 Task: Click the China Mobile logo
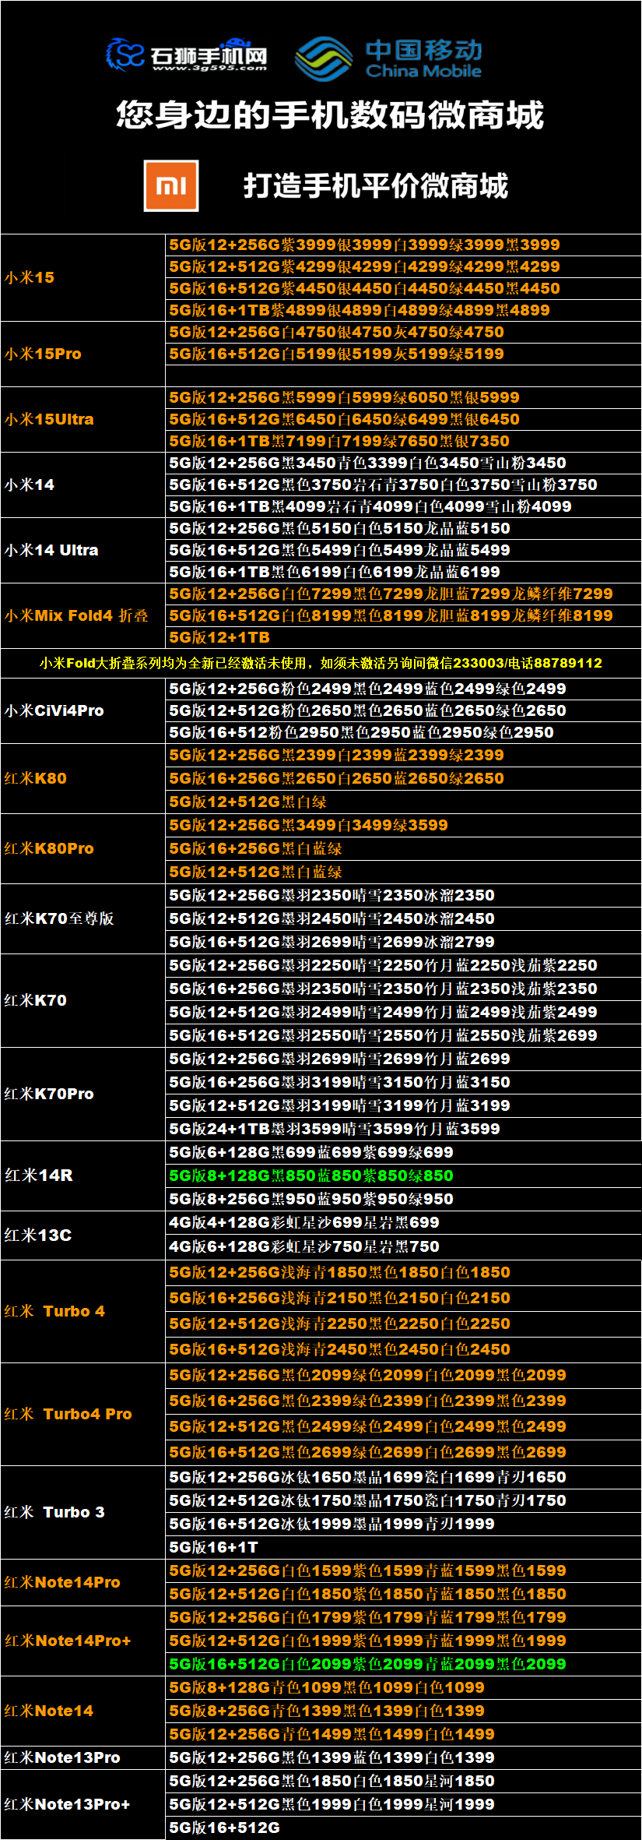[x=388, y=58]
